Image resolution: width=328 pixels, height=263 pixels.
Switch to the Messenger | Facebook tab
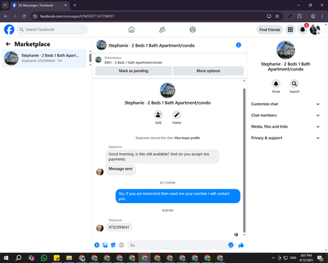(x=39, y=5)
